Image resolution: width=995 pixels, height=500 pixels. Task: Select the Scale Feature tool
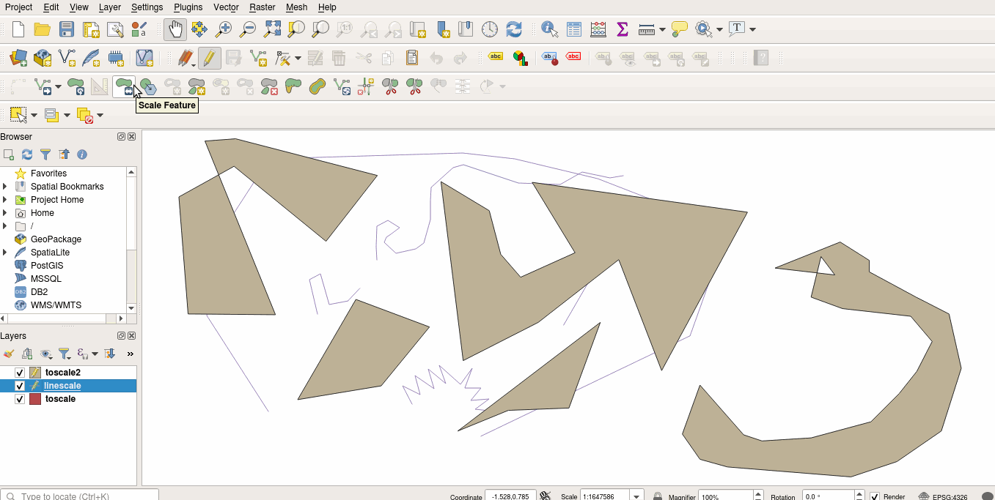[124, 86]
